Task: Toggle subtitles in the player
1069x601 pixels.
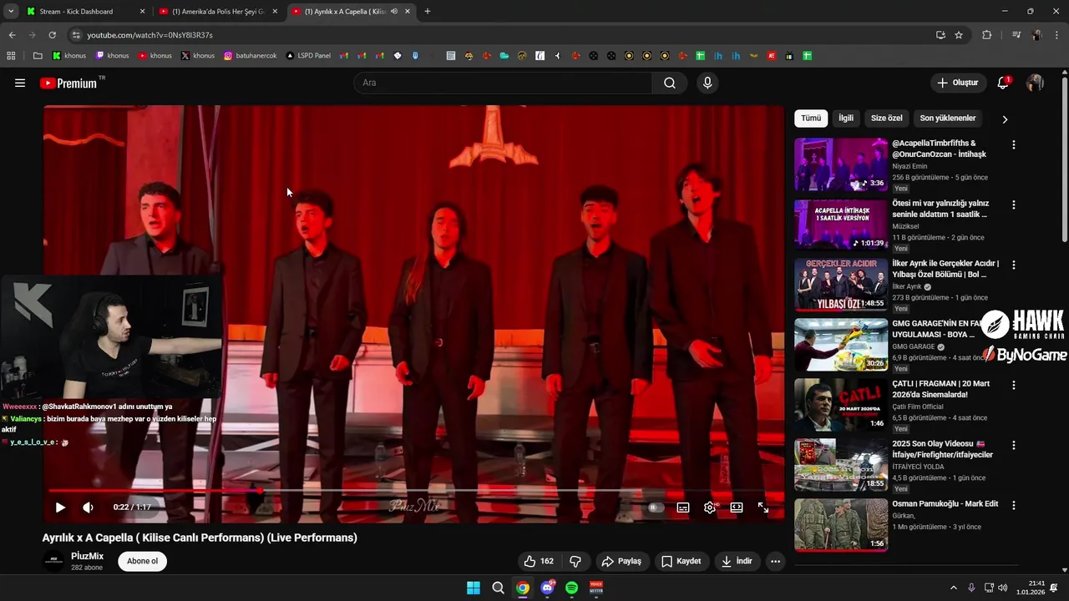Action: coord(683,508)
